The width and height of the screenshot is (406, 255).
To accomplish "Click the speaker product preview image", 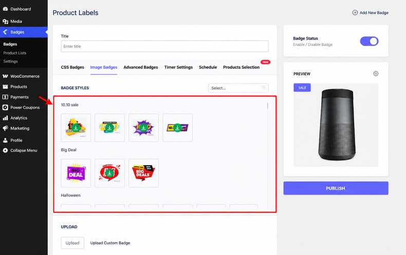I will 337,125.
